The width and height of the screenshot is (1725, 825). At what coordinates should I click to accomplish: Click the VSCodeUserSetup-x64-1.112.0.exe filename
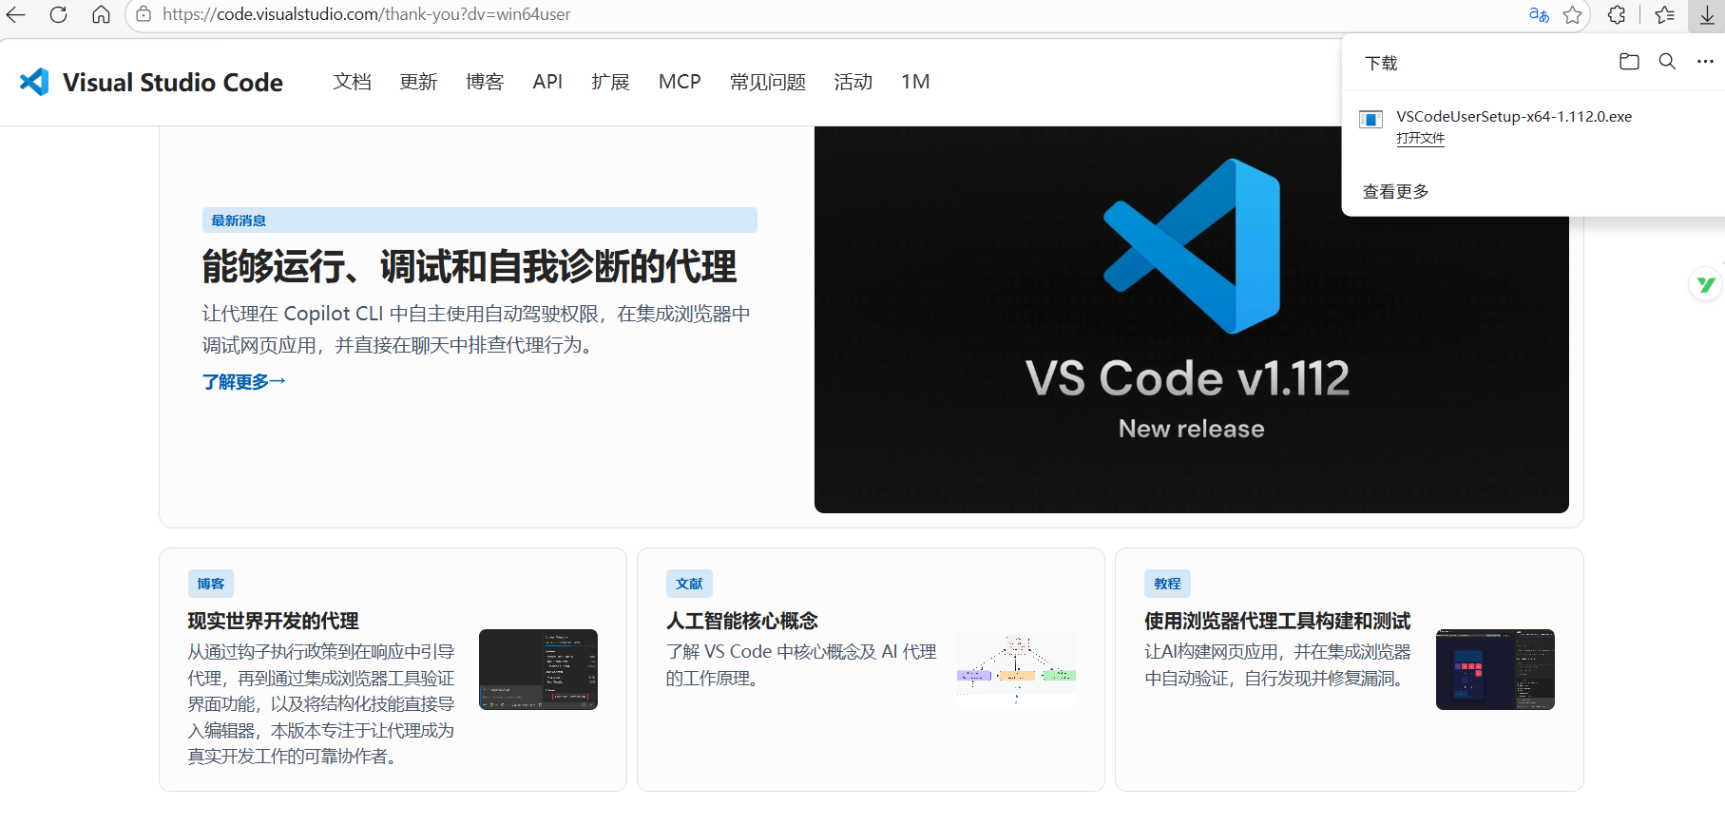[1514, 117]
